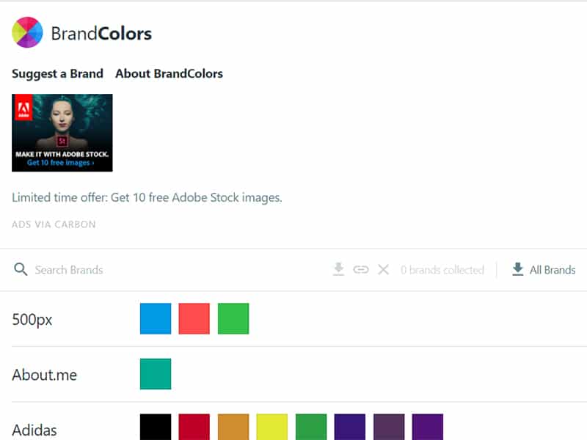Image resolution: width=587 pixels, height=440 pixels.
Task: Pick the Adidas yellow color swatch
Action: [x=272, y=428]
